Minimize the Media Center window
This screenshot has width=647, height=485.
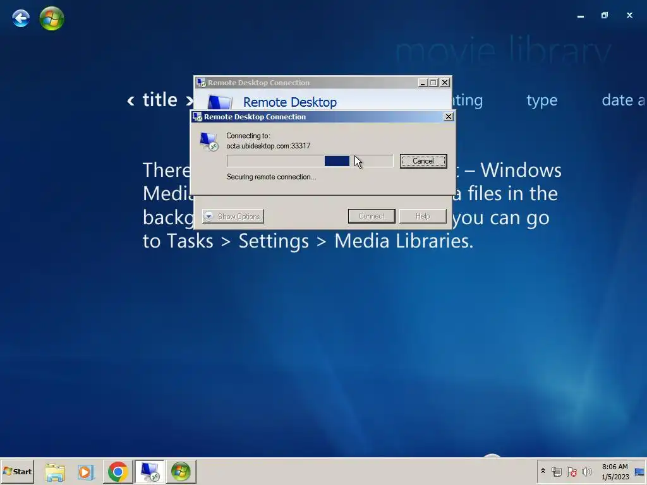[x=581, y=16]
